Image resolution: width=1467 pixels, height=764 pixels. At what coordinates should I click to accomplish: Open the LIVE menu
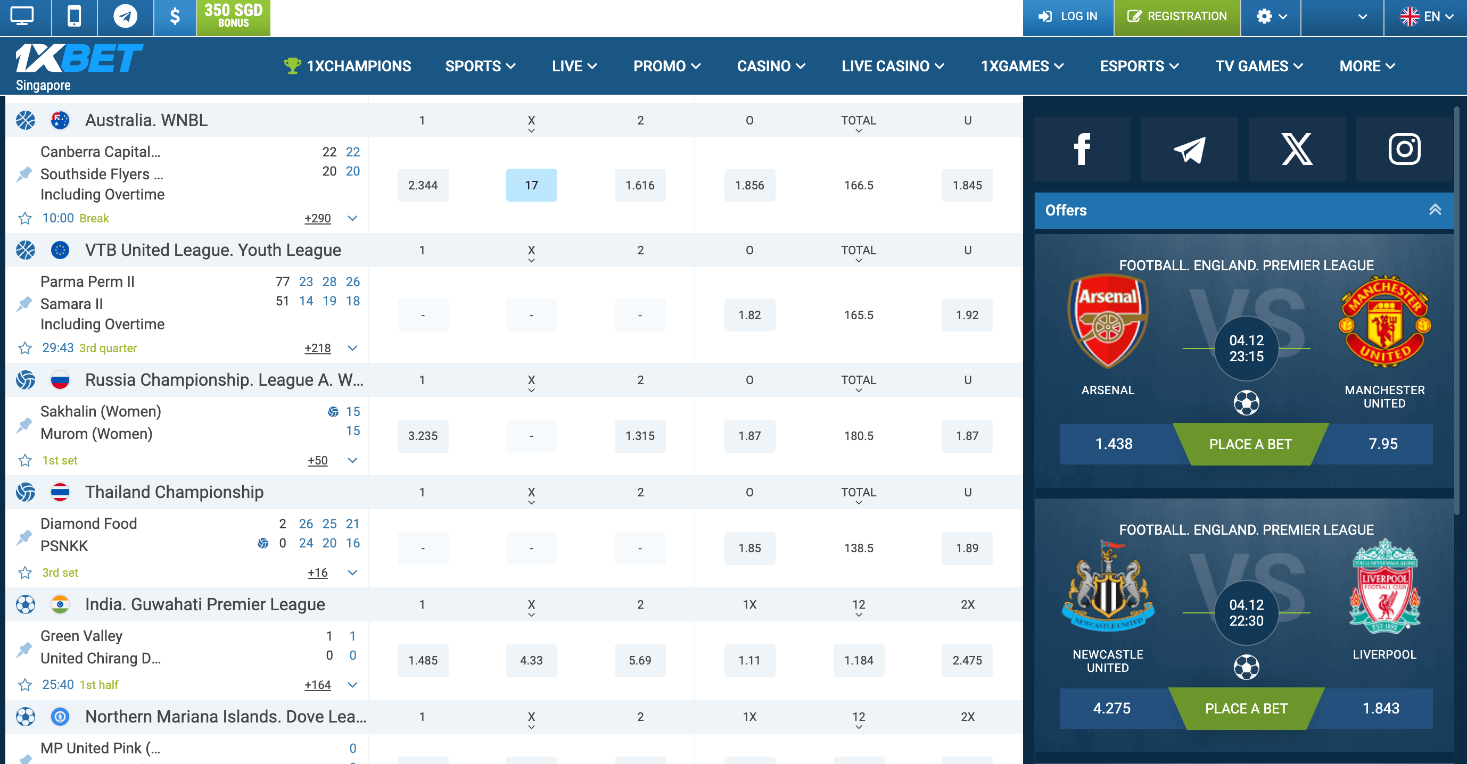[574, 66]
